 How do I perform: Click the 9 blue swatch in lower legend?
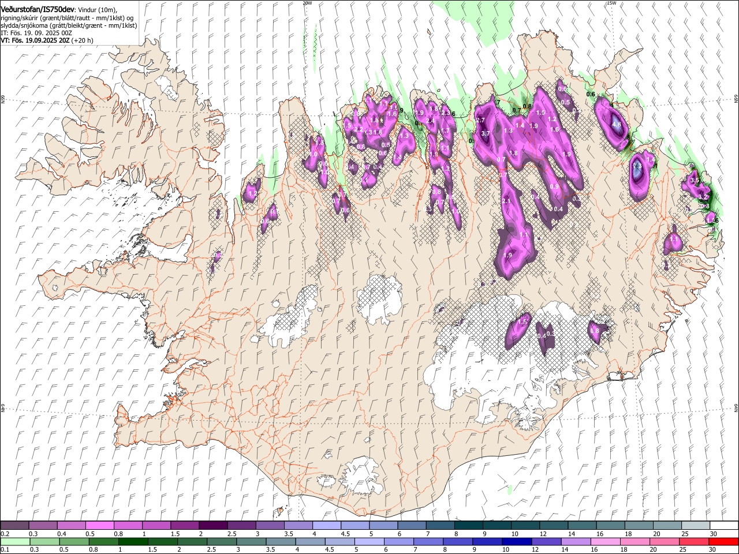(487, 541)
